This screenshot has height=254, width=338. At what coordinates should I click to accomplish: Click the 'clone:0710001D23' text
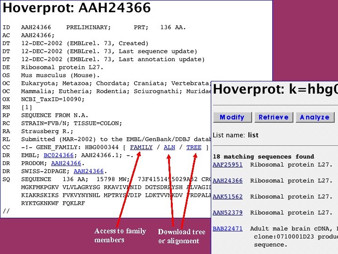pyautogui.click(x=284, y=237)
